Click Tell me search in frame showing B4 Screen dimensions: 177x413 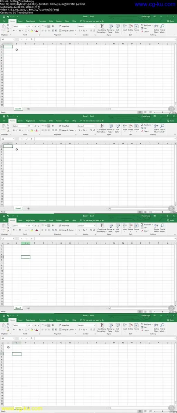point(92,320)
